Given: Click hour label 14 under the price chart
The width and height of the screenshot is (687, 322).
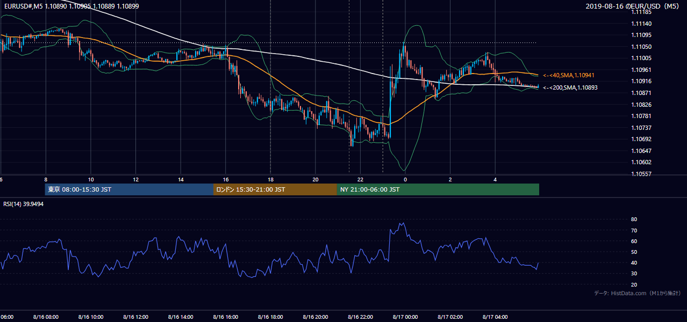Looking at the screenshot, I should (181, 180).
